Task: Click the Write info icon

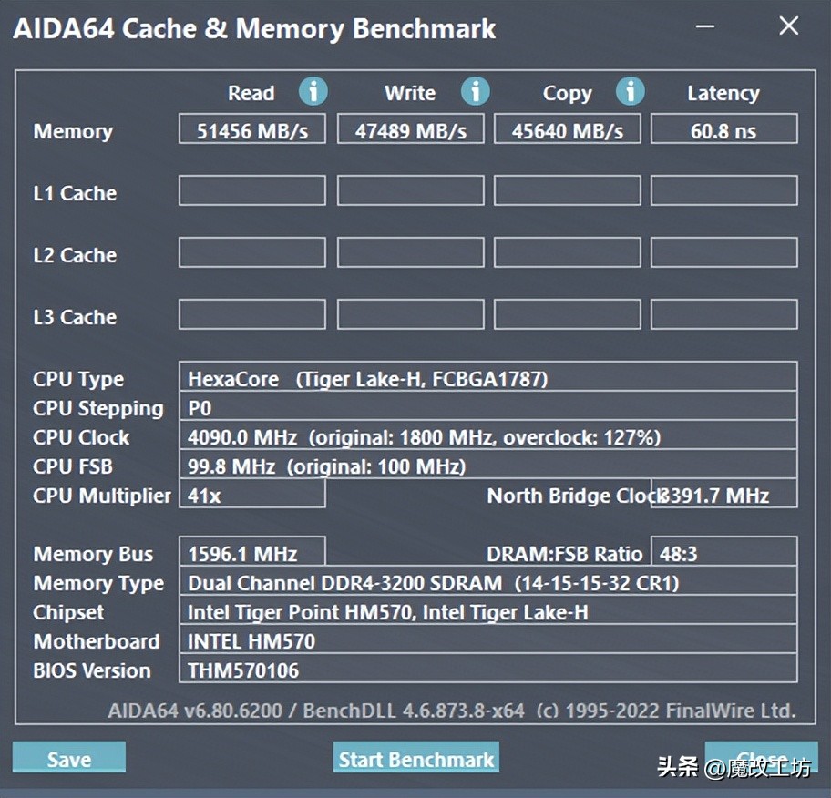Action: click(473, 91)
